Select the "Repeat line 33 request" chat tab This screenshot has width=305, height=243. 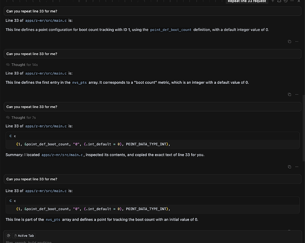click(x=247, y=1)
